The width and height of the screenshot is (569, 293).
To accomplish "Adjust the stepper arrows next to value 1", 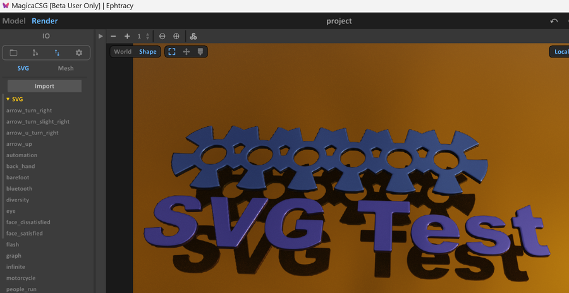I will tap(147, 36).
